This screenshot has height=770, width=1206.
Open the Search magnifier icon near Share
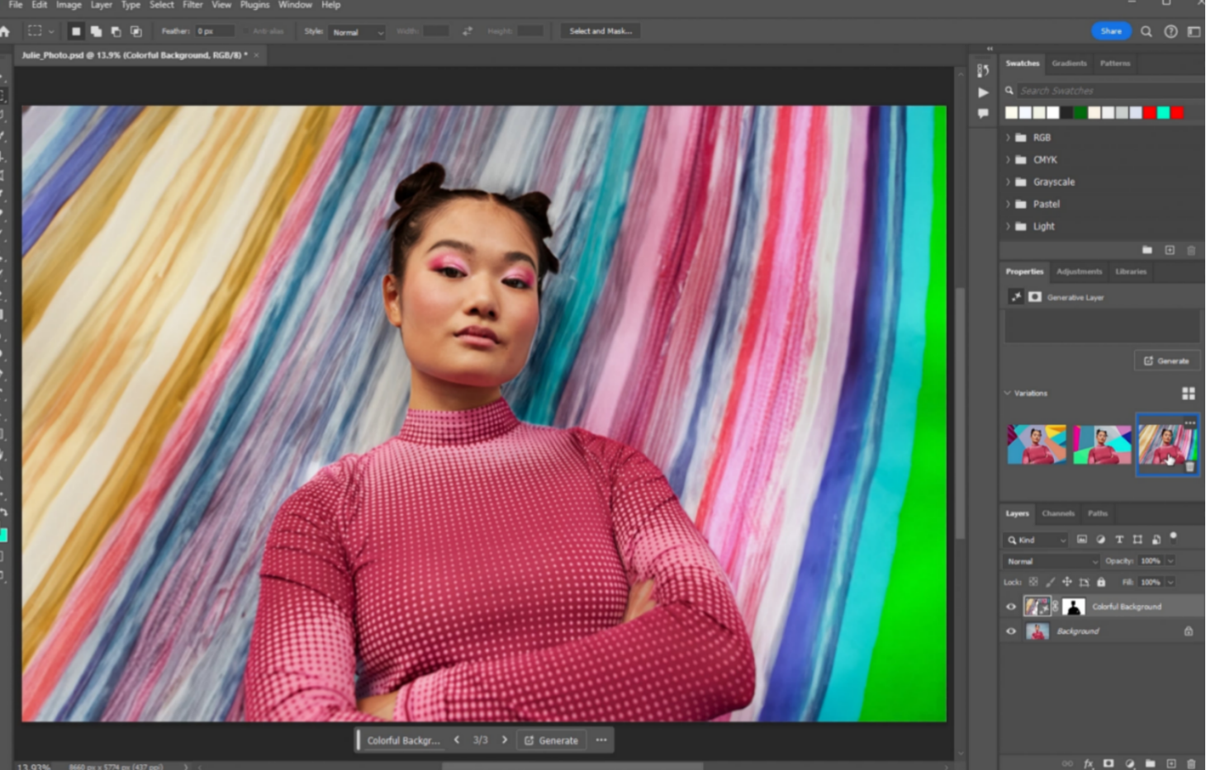(x=1147, y=31)
